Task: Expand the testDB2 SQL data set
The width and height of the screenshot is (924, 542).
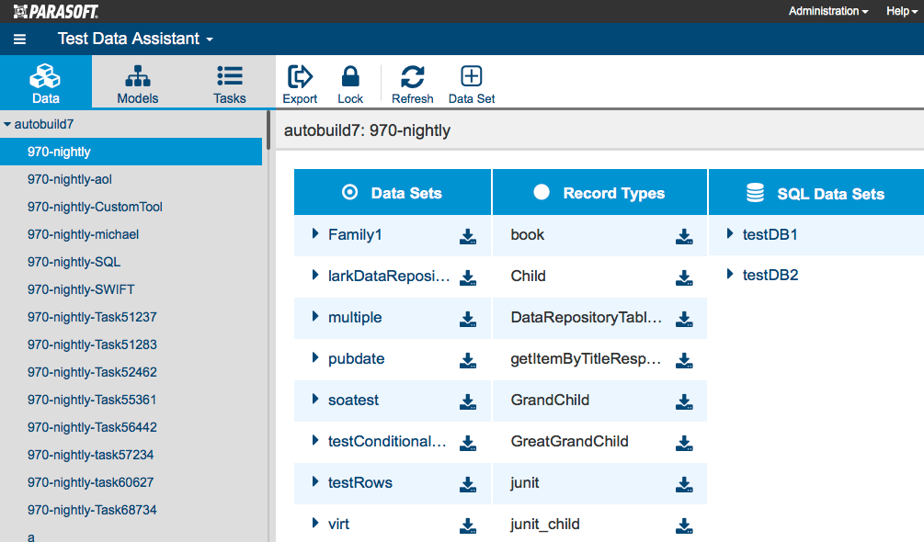Action: click(x=730, y=274)
